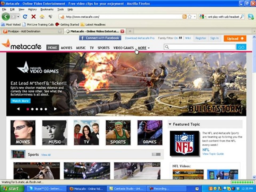The height and width of the screenshot is (192, 256).
Task: Click the Download Metacafe Pro link
Action: click(140, 38)
